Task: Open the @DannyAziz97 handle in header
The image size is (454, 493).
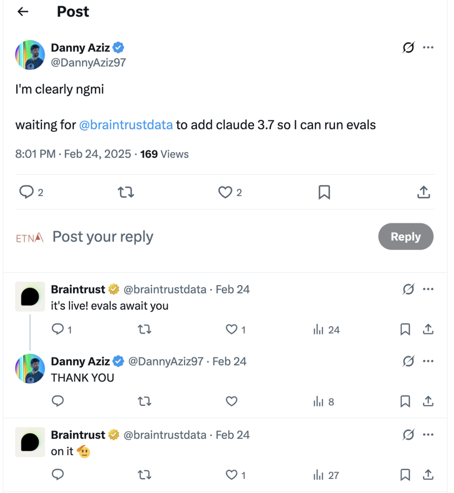Action: (x=88, y=63)
